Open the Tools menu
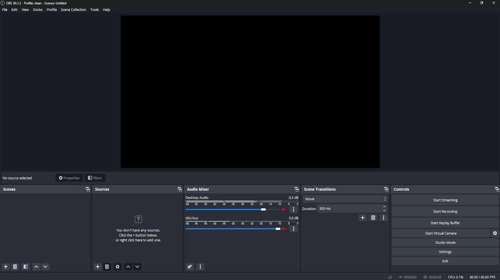The height and width of the screenshot is (280, 500). 94,10
